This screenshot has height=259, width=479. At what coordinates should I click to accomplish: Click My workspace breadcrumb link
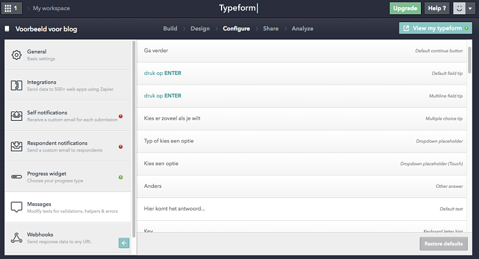pyautogui.click(x=51, y=8)
